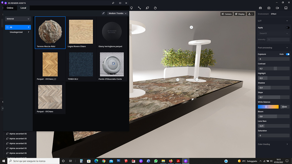Click the video render icon
292x164 pixels.
coord(277,8)
